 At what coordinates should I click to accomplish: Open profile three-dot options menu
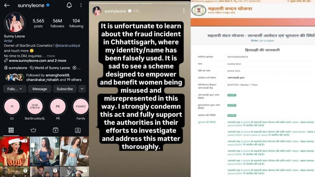pos(81,5)
